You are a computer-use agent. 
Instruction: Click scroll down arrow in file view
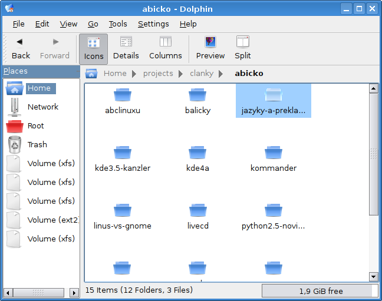point(374,277)
